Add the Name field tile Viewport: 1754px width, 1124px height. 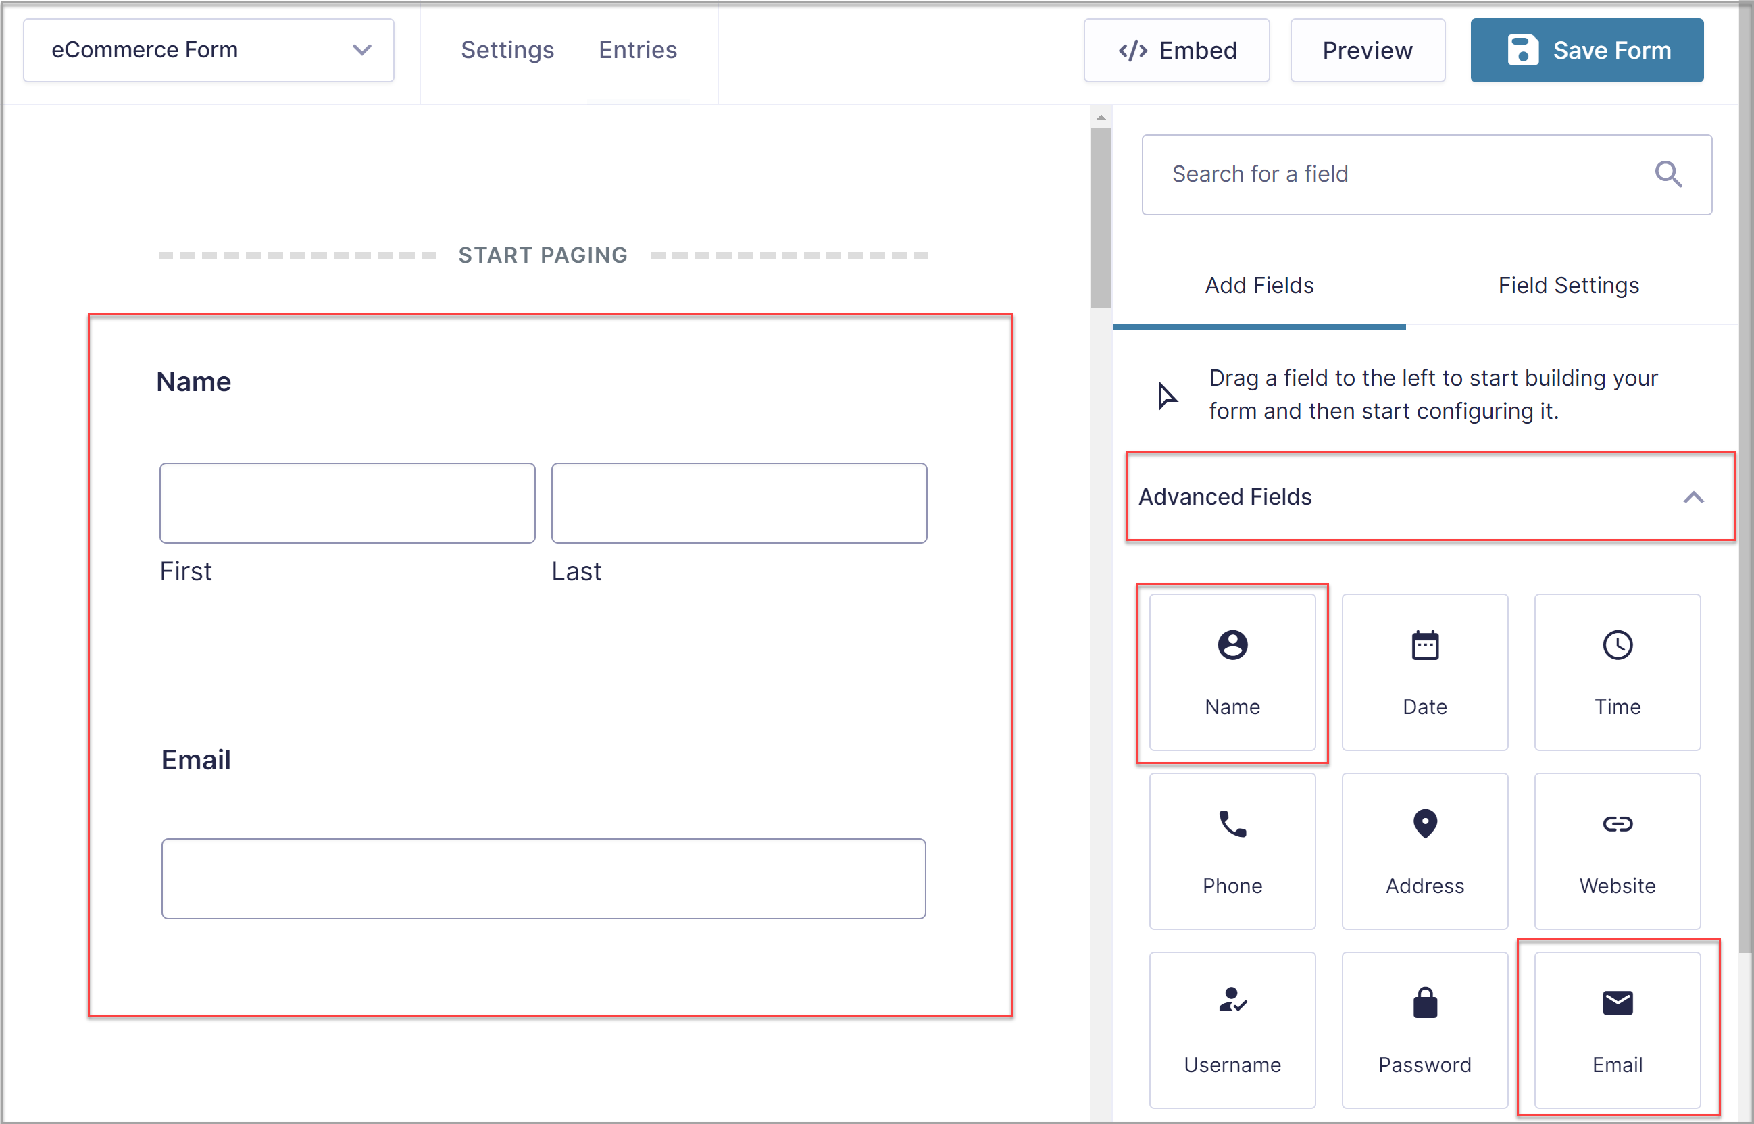click(1232, 672)
